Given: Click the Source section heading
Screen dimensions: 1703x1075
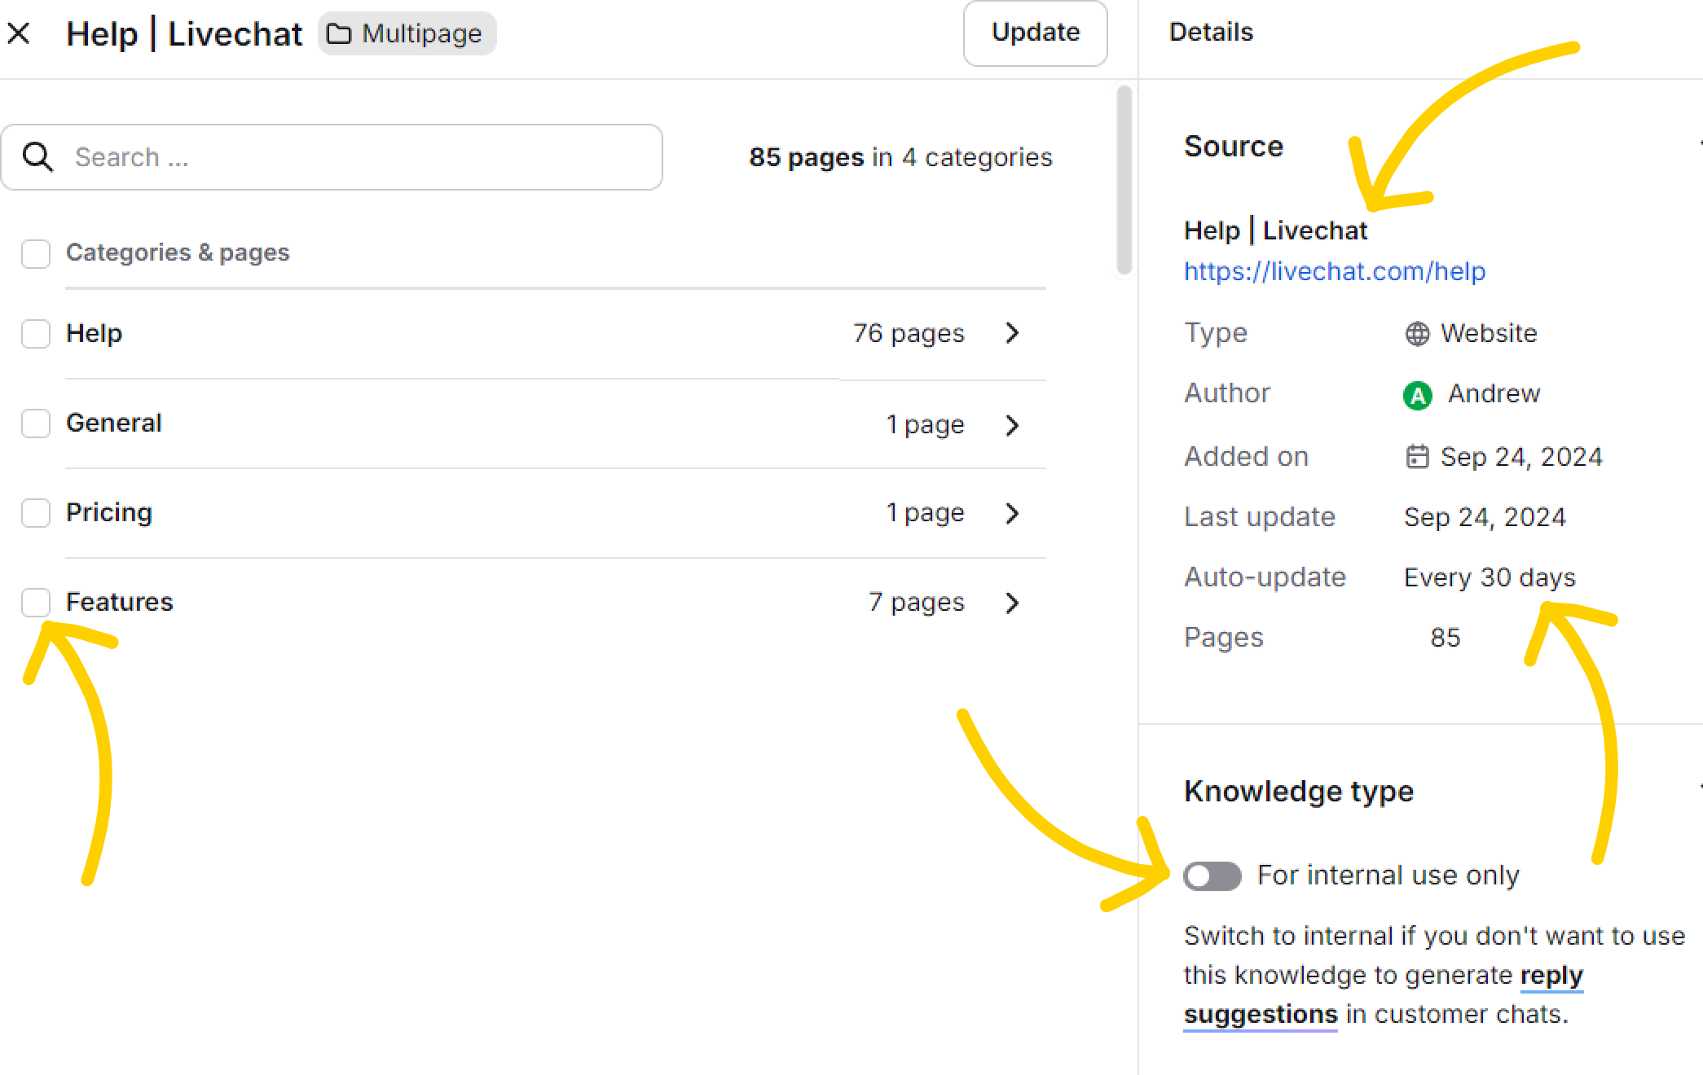Looking at the screenshot, I should pos(1234,147).
